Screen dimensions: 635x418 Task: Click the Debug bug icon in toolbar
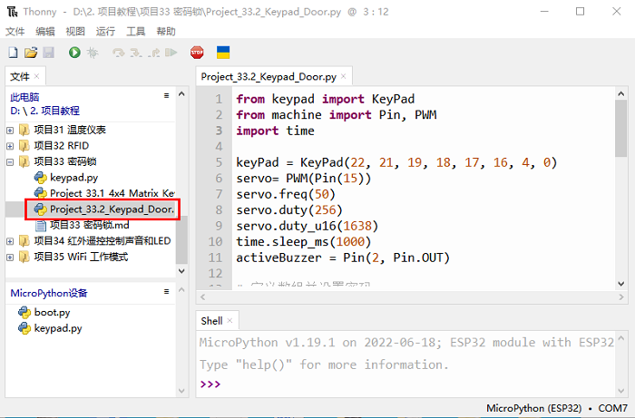pyautogui.click(x=92, y=53)
